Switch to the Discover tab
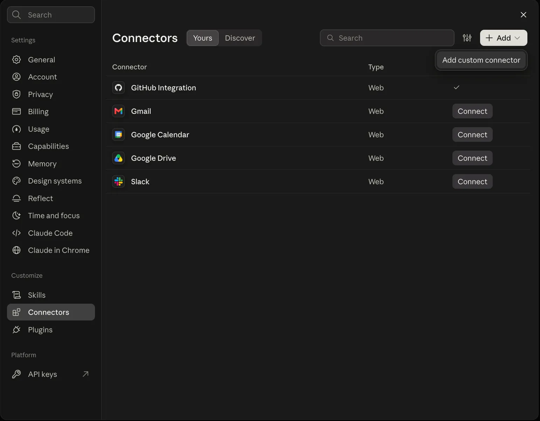Screen dimensions: 540x421 click(x=240, y=38)
